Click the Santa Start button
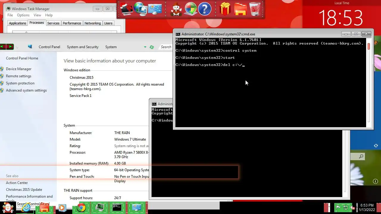Screen dimensions: 381x214 [x=8, y=208]
